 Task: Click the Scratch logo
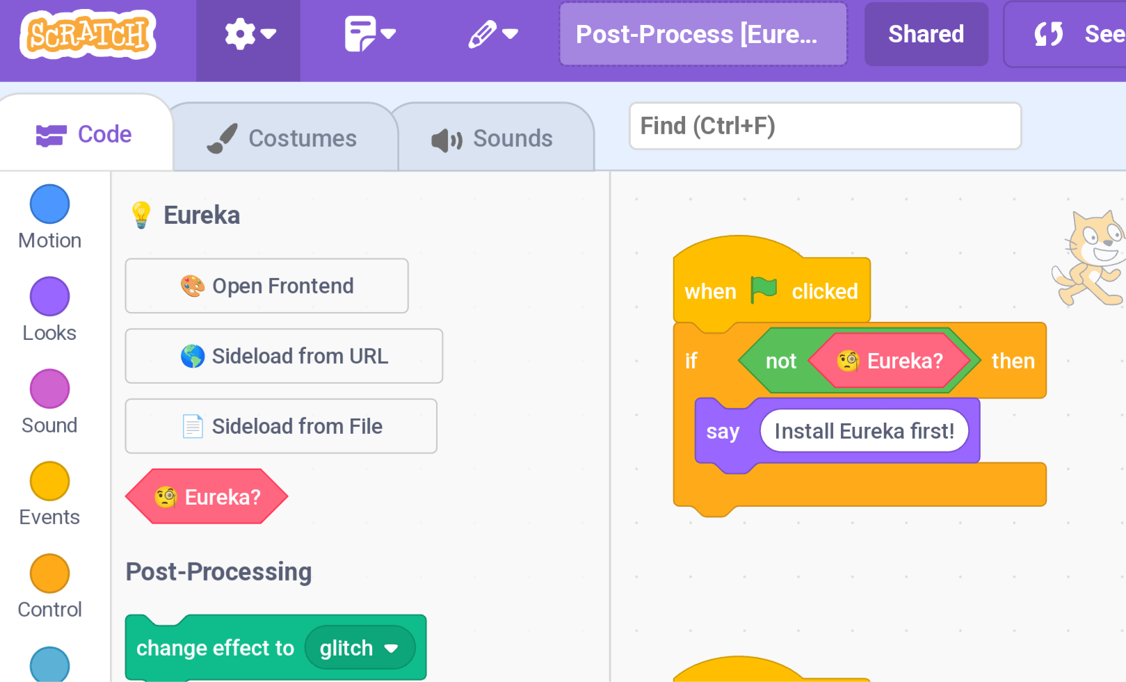coord(88,34)
